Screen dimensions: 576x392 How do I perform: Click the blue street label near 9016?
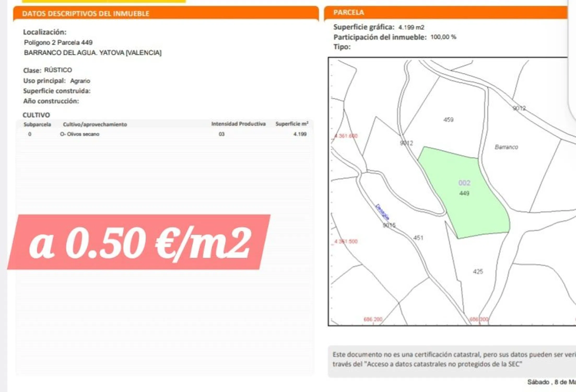(382, 212)
